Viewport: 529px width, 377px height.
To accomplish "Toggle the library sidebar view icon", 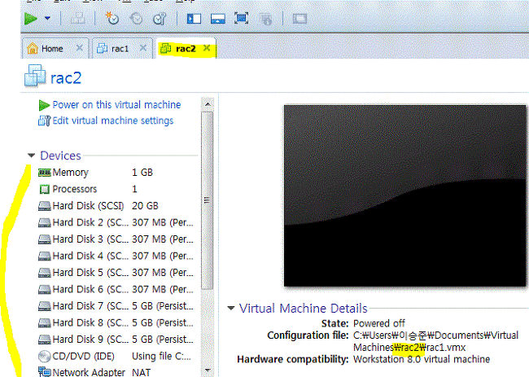I will point(194,19).
